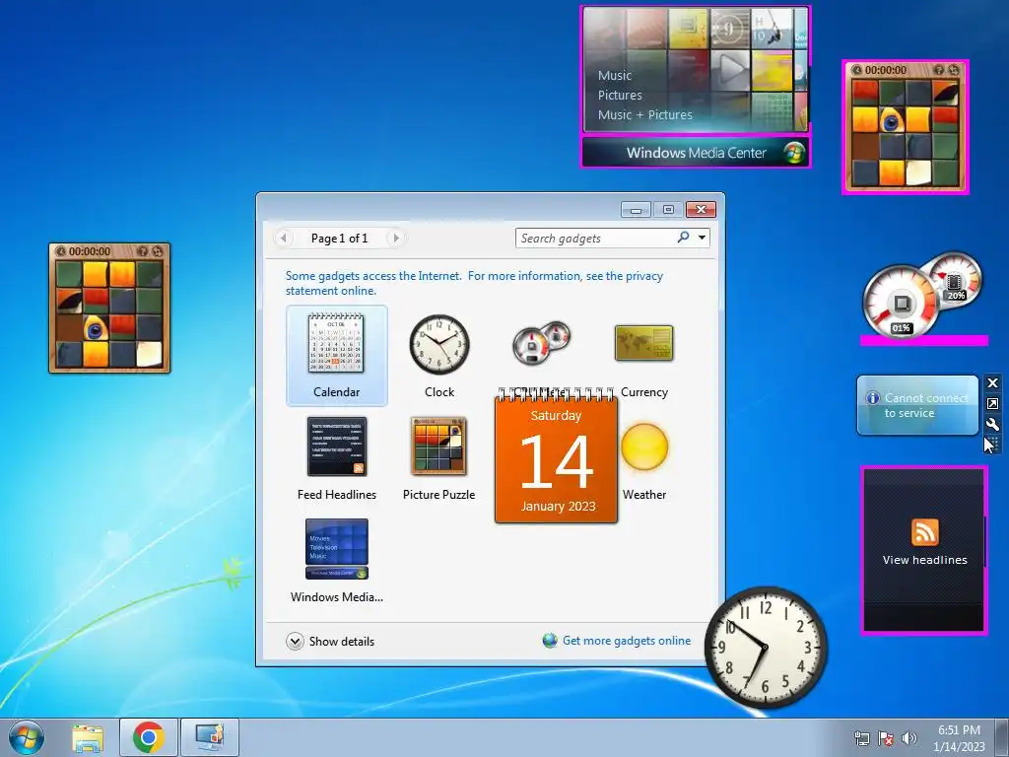Pause timer on puzzle left of gallery window
This screenshot has height=757, width=1009.
[60, 251]
